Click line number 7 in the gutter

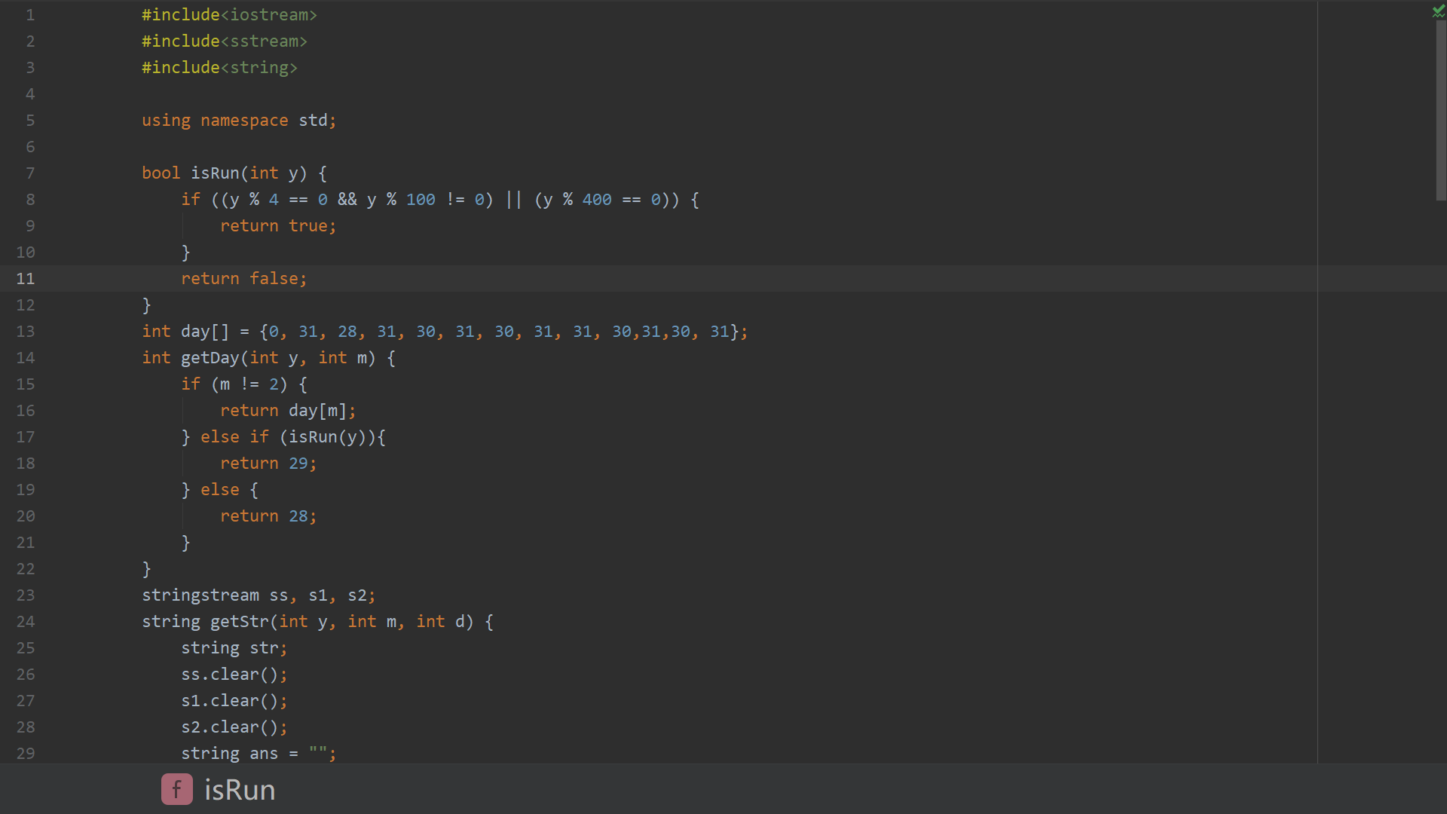pos(30,173)
